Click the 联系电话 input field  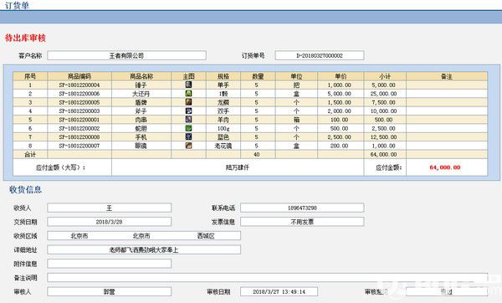pos(302,208)
